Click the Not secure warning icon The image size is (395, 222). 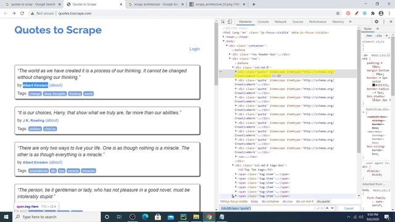point(32,14)
